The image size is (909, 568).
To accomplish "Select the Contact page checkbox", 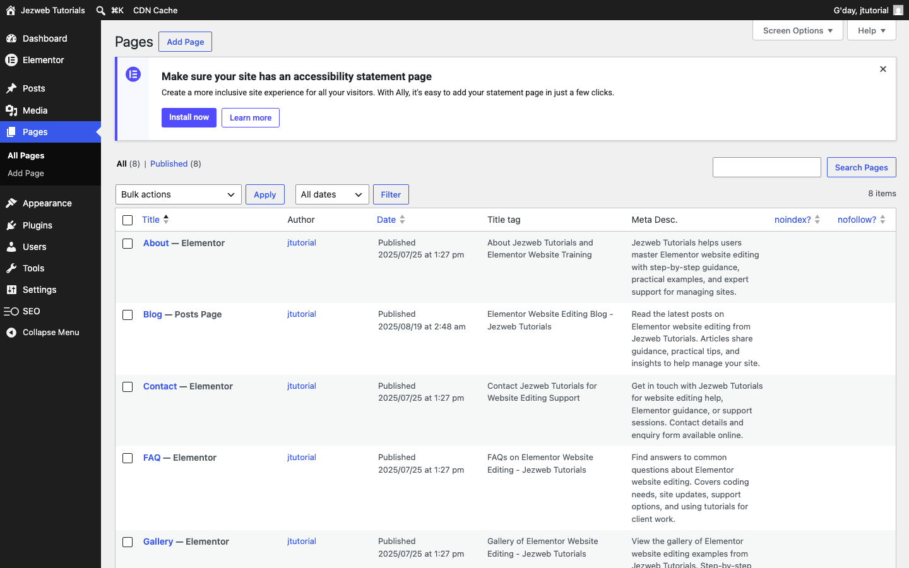I will click(128, 387).
